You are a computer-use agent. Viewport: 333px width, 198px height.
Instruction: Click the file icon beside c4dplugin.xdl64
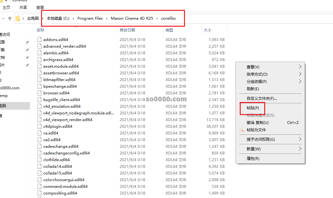pos(39,126)
